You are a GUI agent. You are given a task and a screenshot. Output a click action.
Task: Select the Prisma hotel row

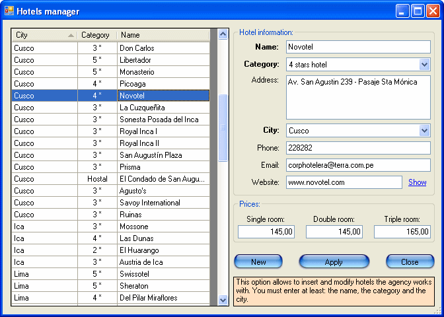pyautogui.click(x=111, y=167)
